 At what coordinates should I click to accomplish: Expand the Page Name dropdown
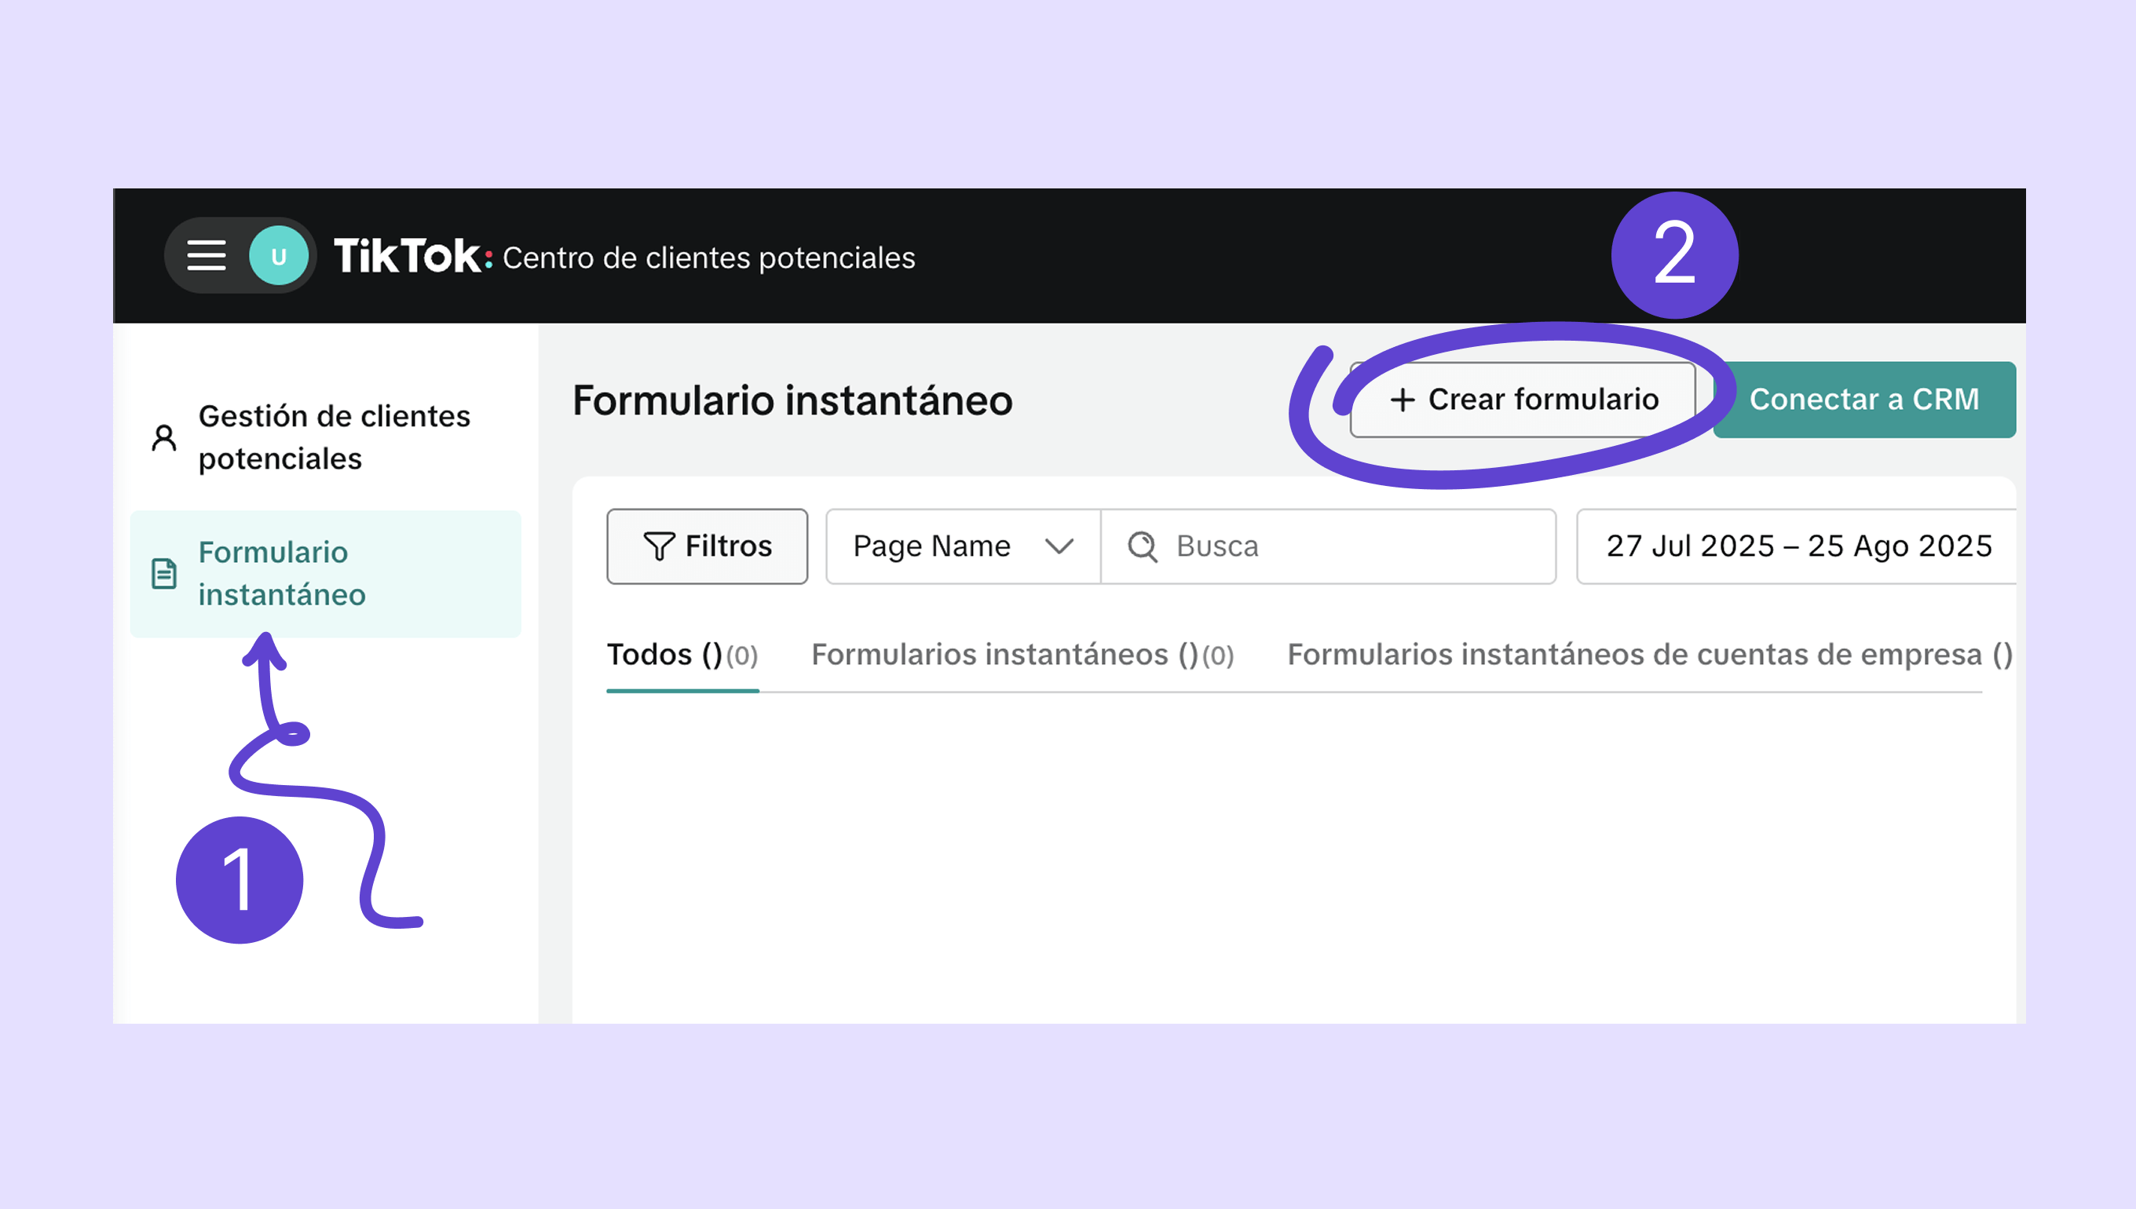click(964, 546)
